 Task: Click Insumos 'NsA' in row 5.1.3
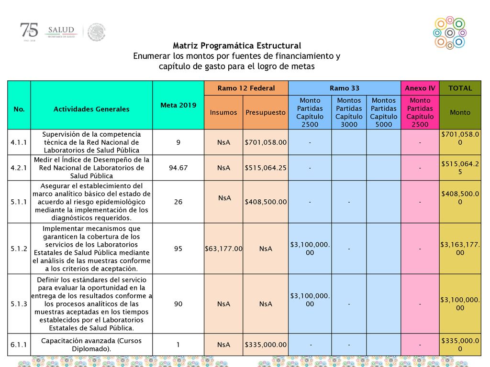click(223, 304)
